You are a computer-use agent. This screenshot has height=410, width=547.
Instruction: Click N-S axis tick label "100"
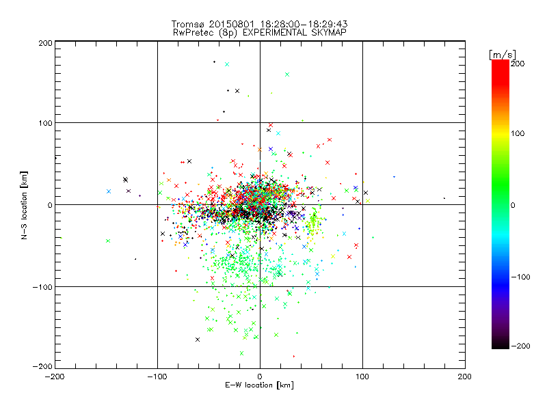click(45, 123)
